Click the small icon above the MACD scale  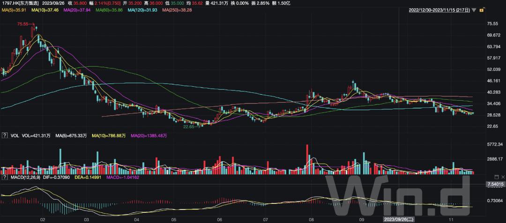[497, 177]
